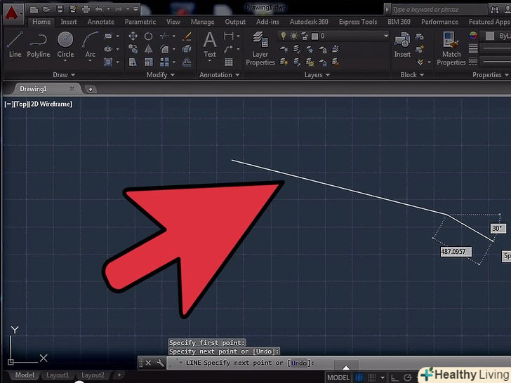
Task: Open command line customize wrench
Action: (x=160, y=363)
